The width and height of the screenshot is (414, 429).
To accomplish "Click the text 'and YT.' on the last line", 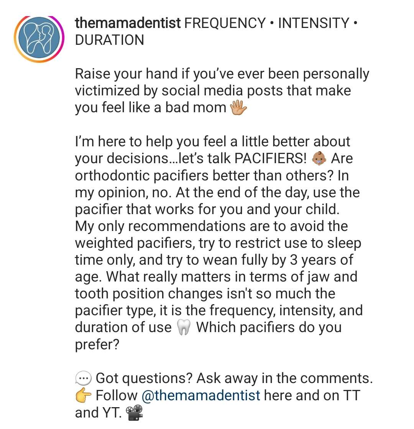I will pos(98,413).
